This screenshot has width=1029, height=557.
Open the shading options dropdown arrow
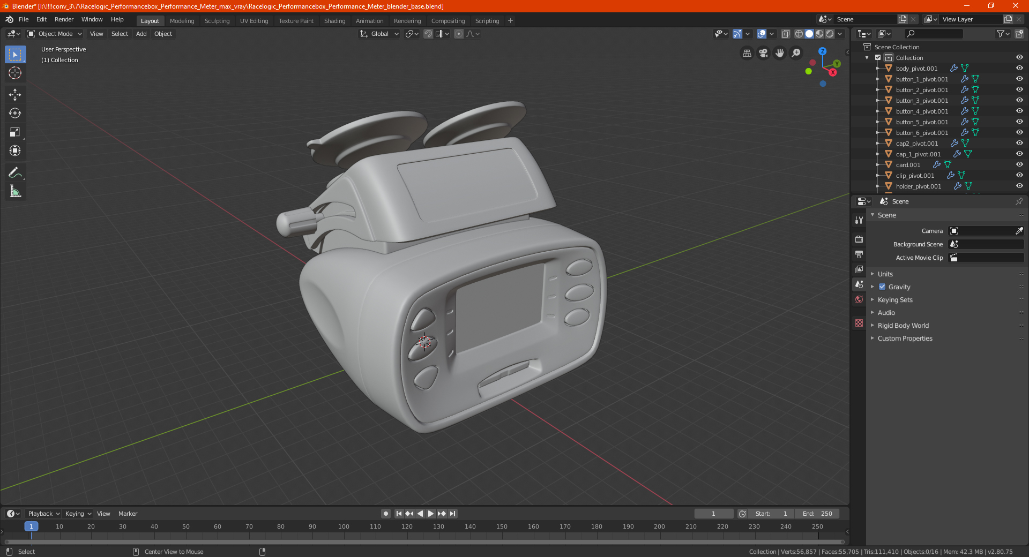point(840,34)
